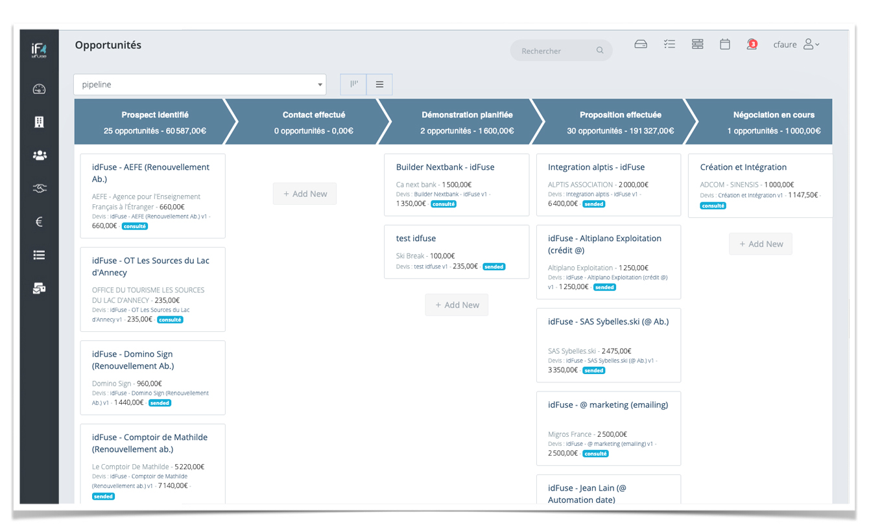The height and width of the screenshot is (525, 869).
Task: Add new opportunity under Contact effectué
Action: pos(305,194)
